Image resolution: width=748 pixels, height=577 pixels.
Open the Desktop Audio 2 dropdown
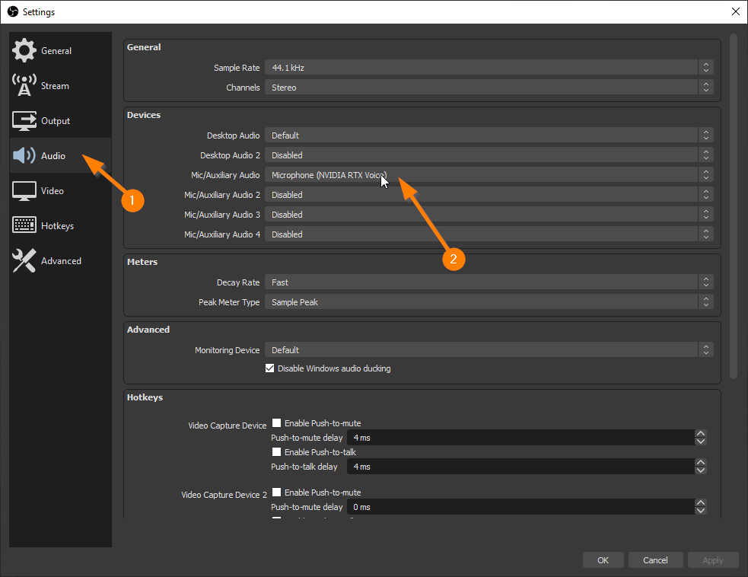point(489,155)
